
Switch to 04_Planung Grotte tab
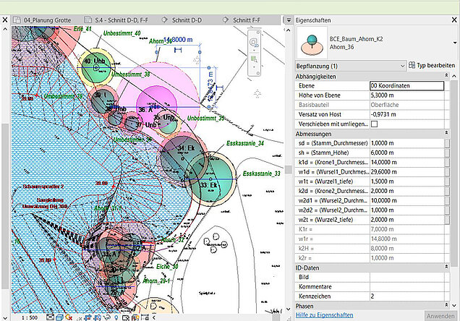(x=47, y=20)
